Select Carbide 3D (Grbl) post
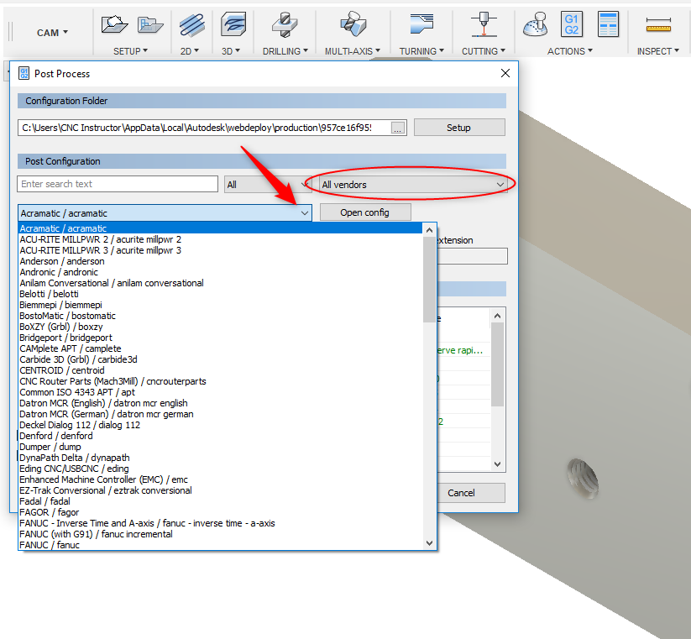Screen dimensions: 691x639 tap(220, 359)
